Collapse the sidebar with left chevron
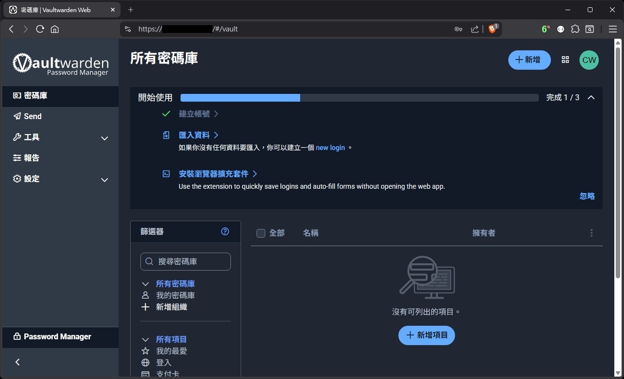The width and height of the screenshot is (624, 379). [x=18, y=362]
